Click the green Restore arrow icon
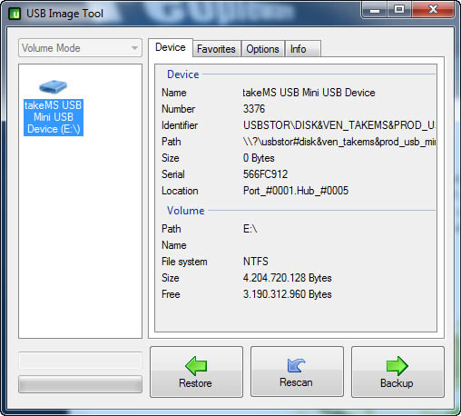The image size is (461, 416). pos(196,365)
